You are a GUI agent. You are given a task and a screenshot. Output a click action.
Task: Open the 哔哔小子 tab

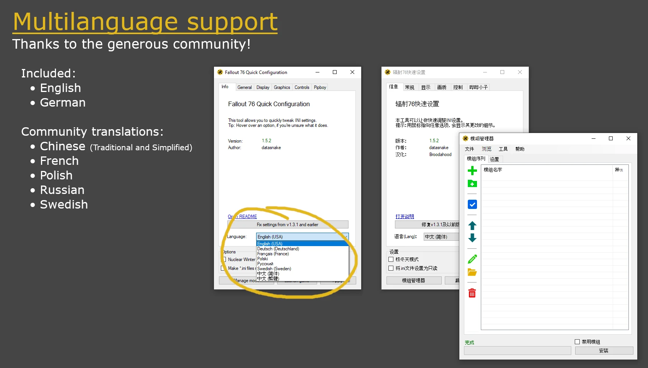479,87
